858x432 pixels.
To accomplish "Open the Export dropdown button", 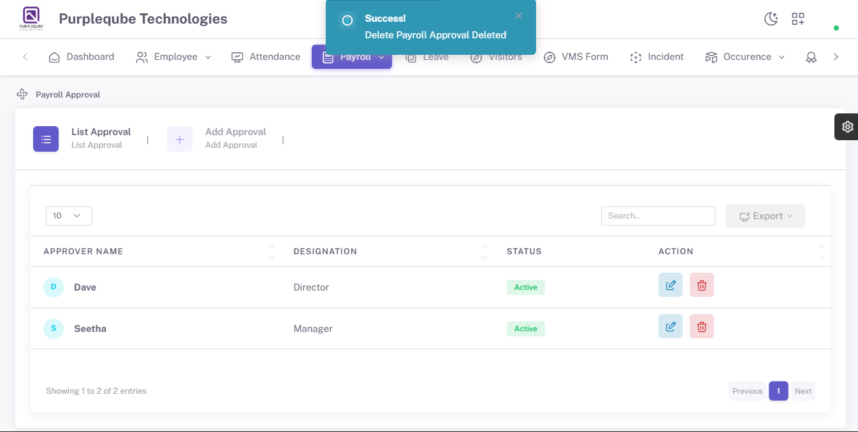I will click(x=765, y=216).
